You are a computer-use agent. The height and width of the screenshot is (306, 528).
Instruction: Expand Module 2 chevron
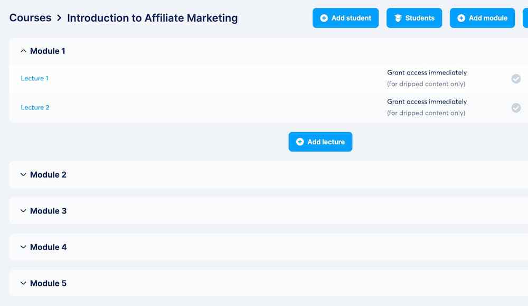[23, 174]
